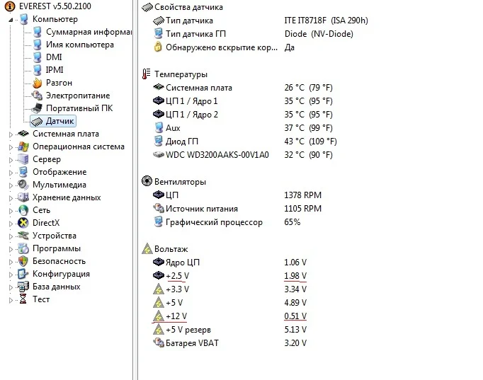
Task: Open the Суммарная информация page
Action: point(89,32)
